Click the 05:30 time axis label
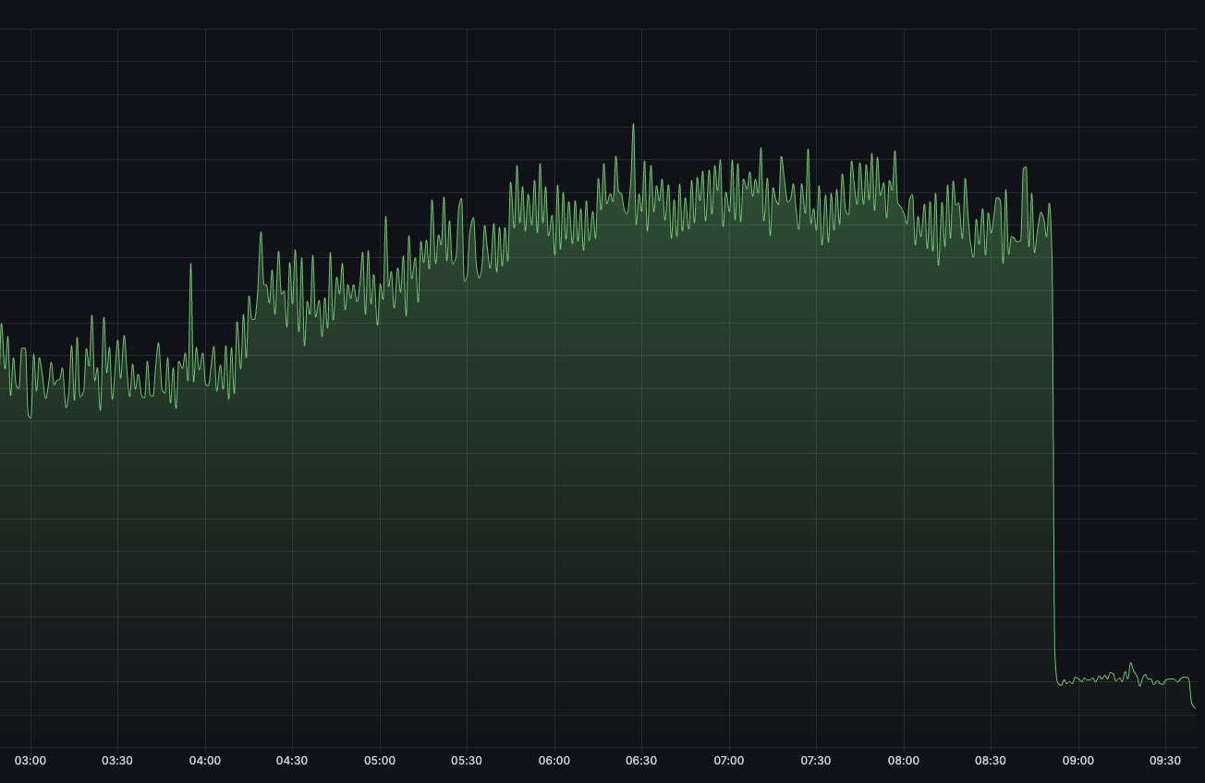1205x783 pixels. tap(467, 761)
